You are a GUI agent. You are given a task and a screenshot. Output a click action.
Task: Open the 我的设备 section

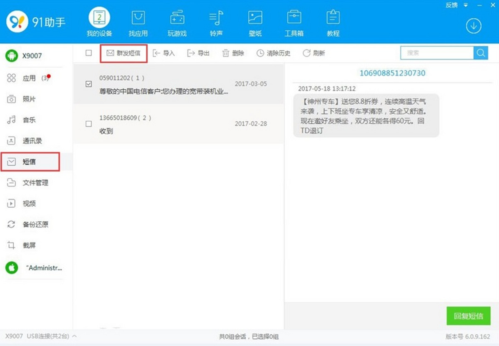pyautogui.click(x=99, y=22)
